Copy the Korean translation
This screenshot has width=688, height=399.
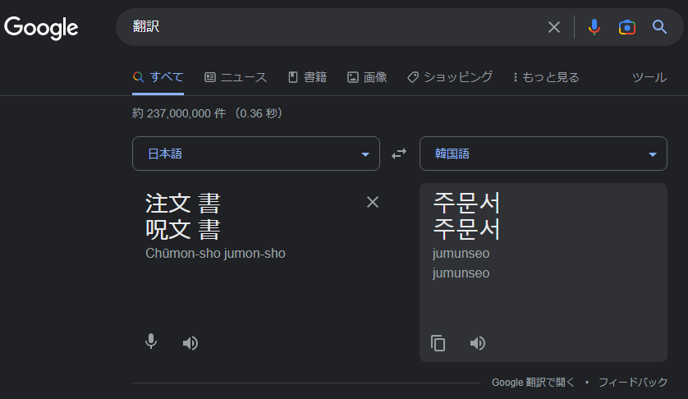(438, 343)
